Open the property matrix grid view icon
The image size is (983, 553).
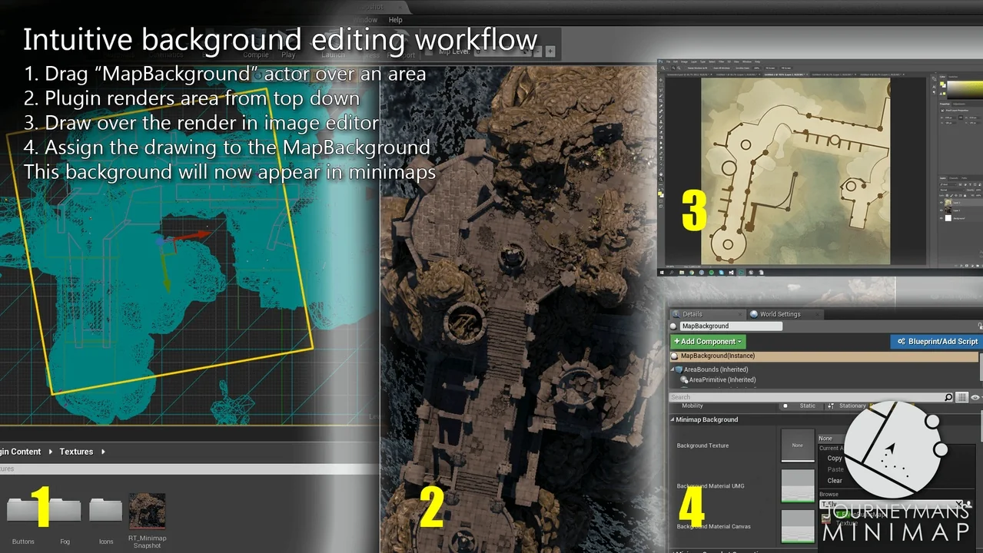pyautogui.click(x=961, y=397)
